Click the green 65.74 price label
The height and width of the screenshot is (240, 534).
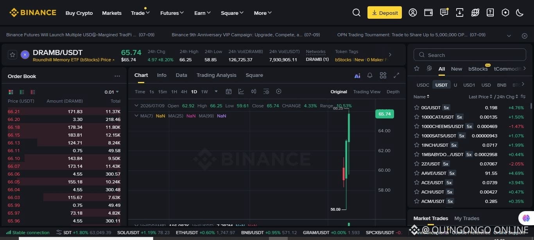pos(384,114)
